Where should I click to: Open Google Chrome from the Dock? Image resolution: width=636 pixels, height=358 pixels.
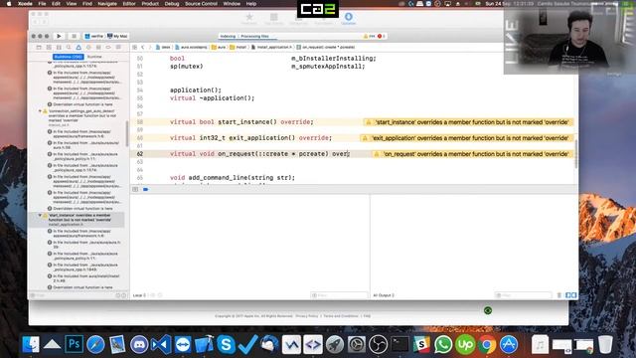[x=487, y=344]
